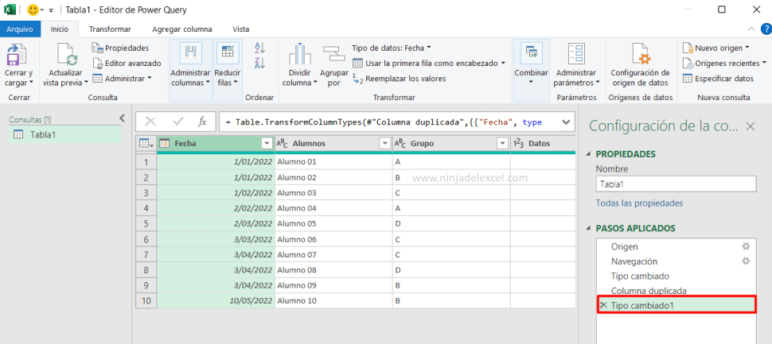The image size is (772, 344).
Task: Click the Nombre field with Tabla1
Action: (x=676, y=184)
